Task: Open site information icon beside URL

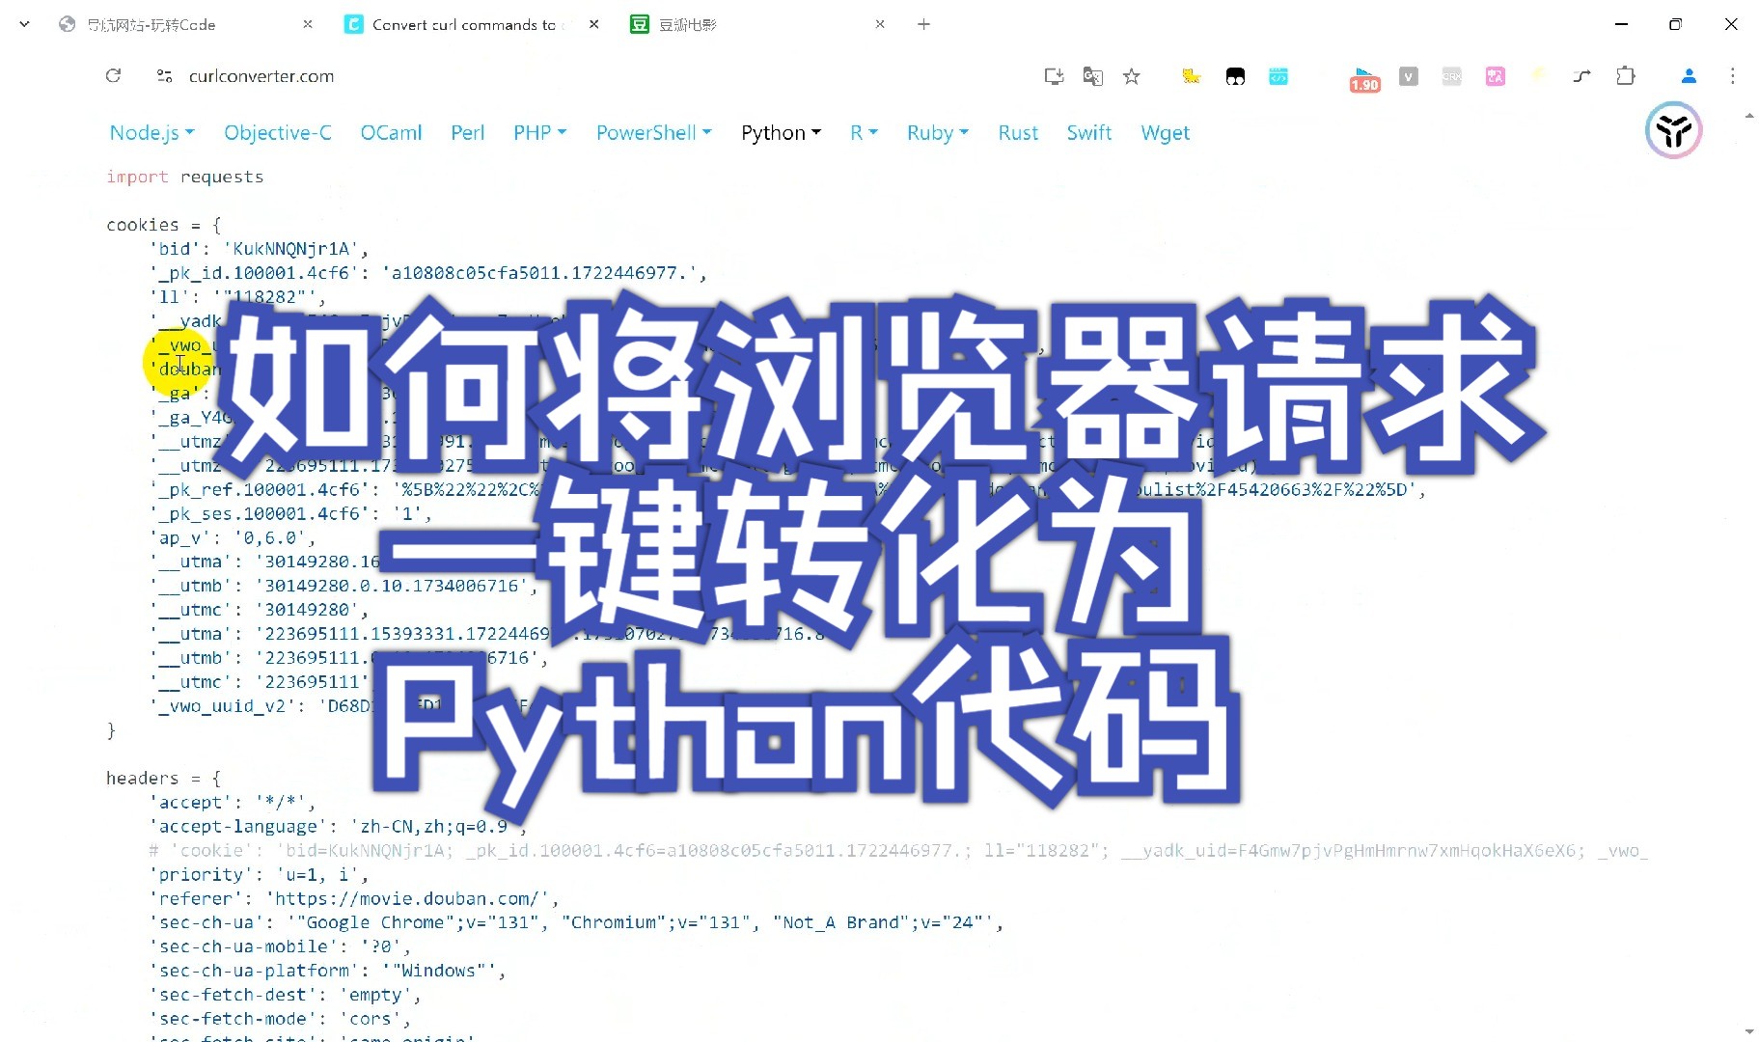Action: click(164, 75)
